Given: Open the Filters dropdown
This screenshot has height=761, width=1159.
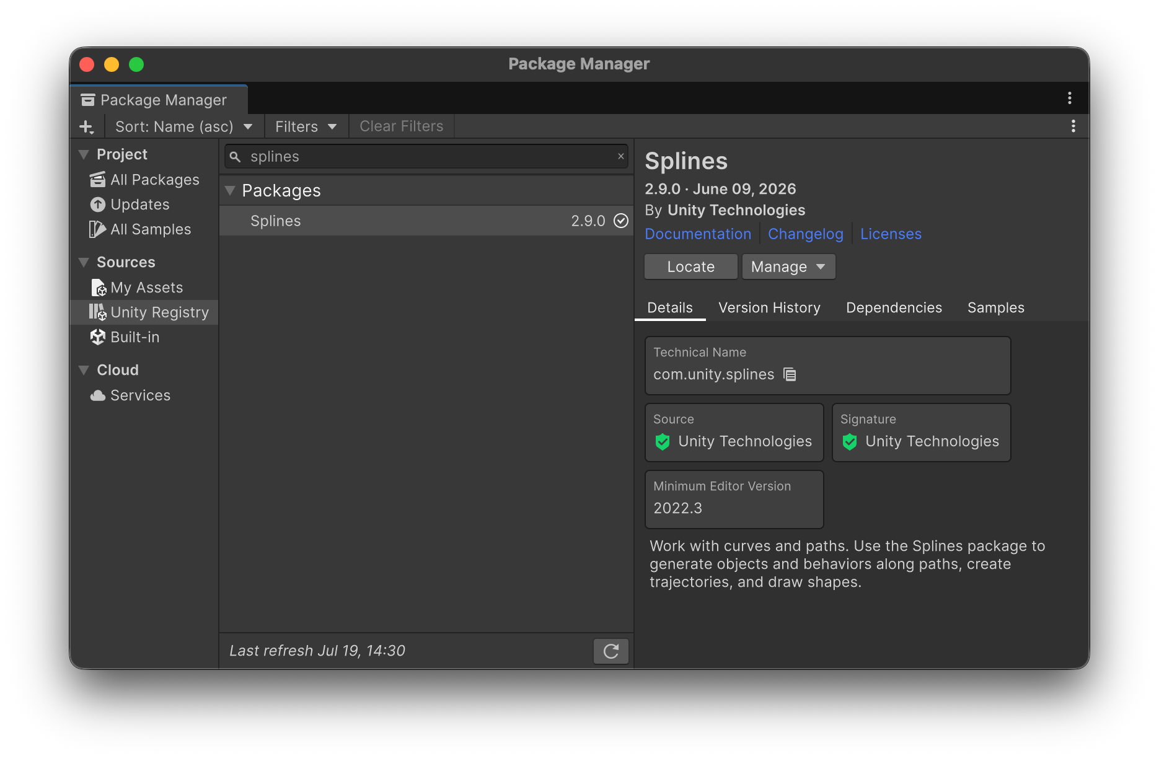Looking at the screenshot, I should click(x=306, y=126).
